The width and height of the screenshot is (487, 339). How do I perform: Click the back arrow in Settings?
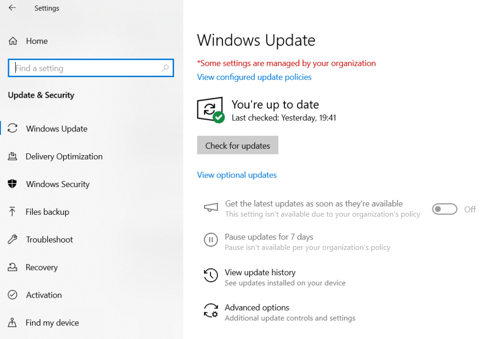(x=12, y=8)
